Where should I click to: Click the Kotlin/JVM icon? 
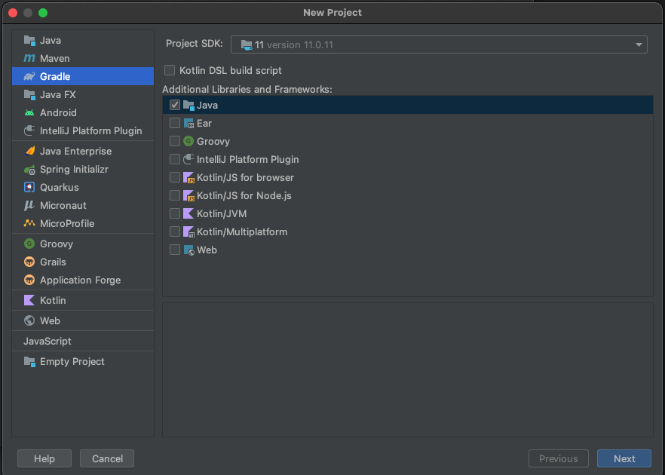188,214
